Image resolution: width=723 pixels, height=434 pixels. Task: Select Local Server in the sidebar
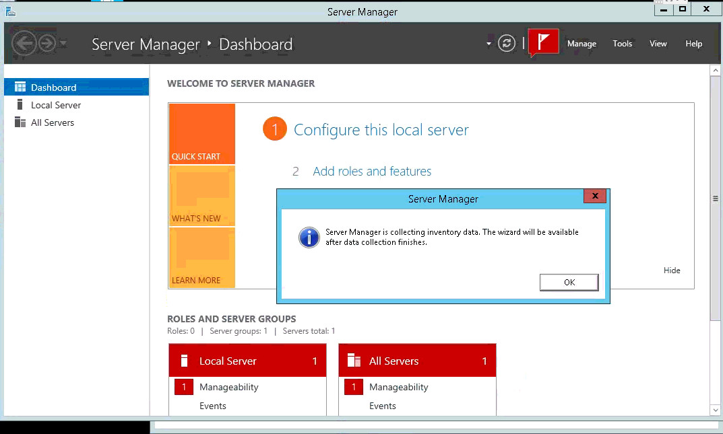[56, 105]
